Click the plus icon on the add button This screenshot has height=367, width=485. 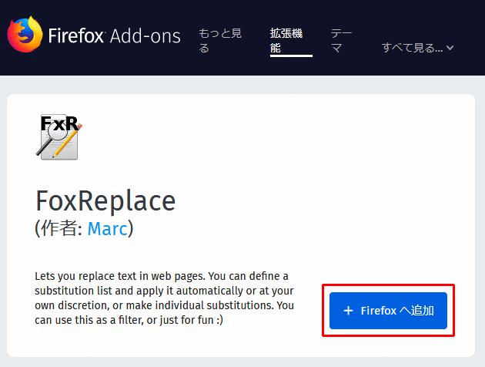click(348, 311)
